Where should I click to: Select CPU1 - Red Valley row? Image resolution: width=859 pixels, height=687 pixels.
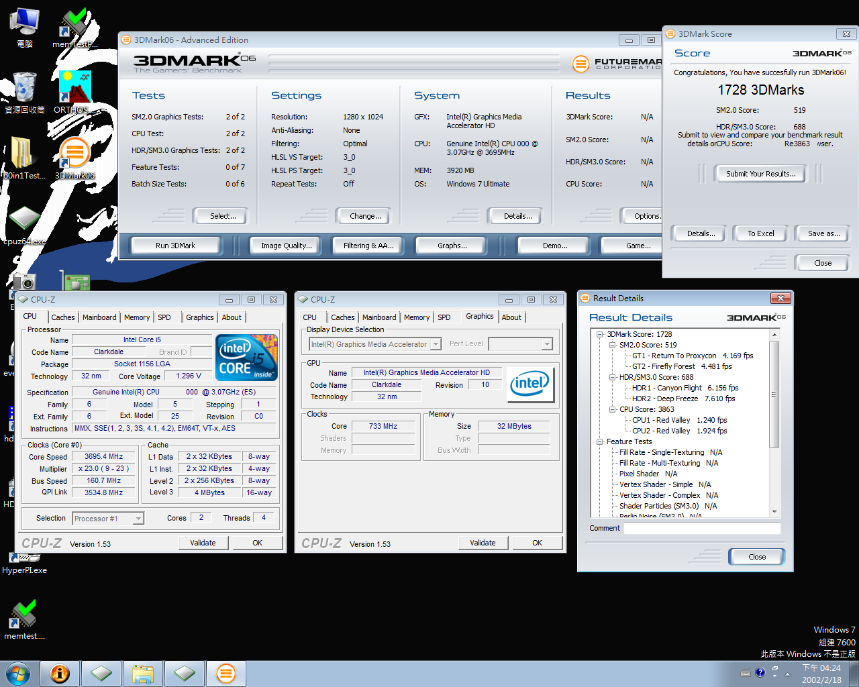tap(679, 420)
